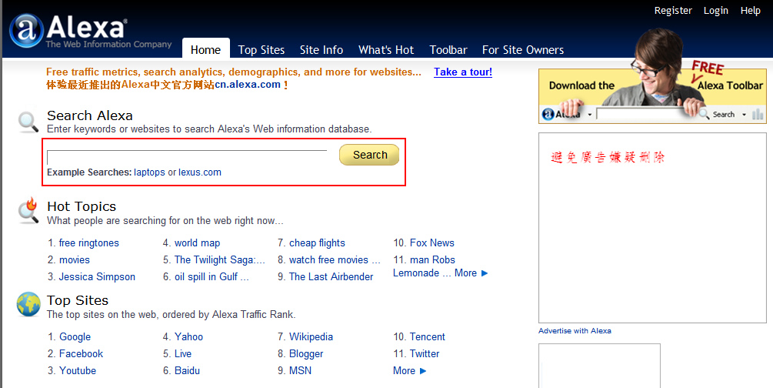Open hot topic watch free movies

click(335, 259)
